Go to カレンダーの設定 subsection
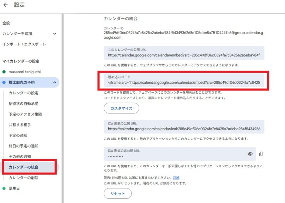 coord(24,93)
